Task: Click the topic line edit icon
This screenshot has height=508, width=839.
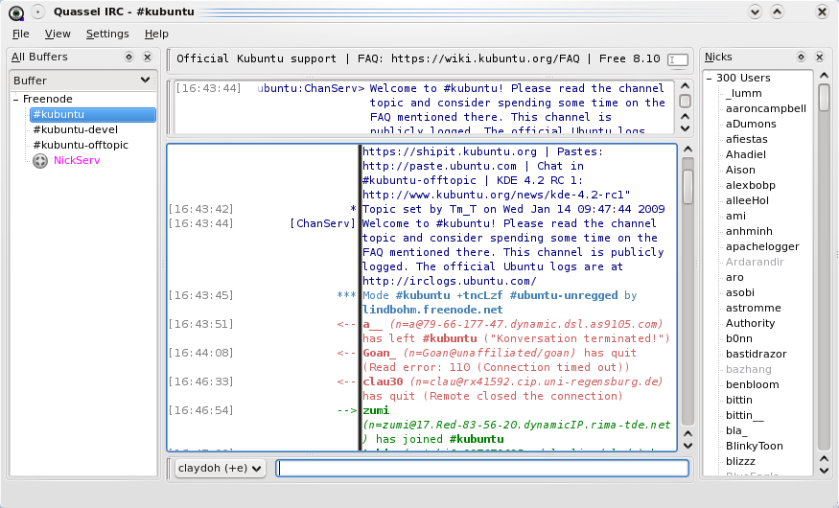Action: (x=677, y=59)
